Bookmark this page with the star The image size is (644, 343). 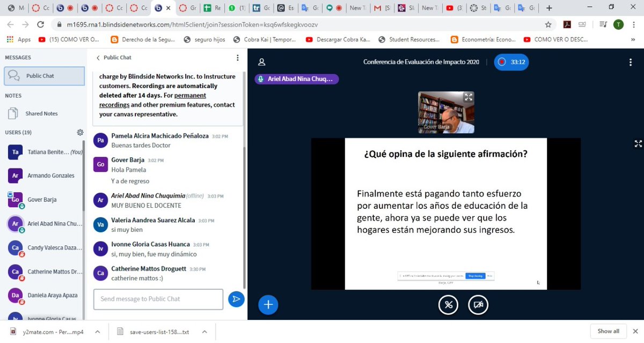coord(548,25)
